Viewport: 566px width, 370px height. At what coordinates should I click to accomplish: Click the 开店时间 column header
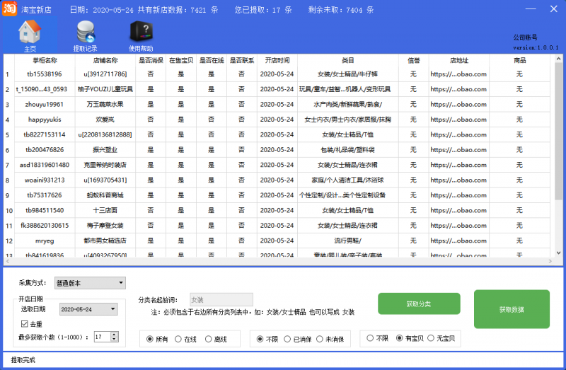[277, 60]
